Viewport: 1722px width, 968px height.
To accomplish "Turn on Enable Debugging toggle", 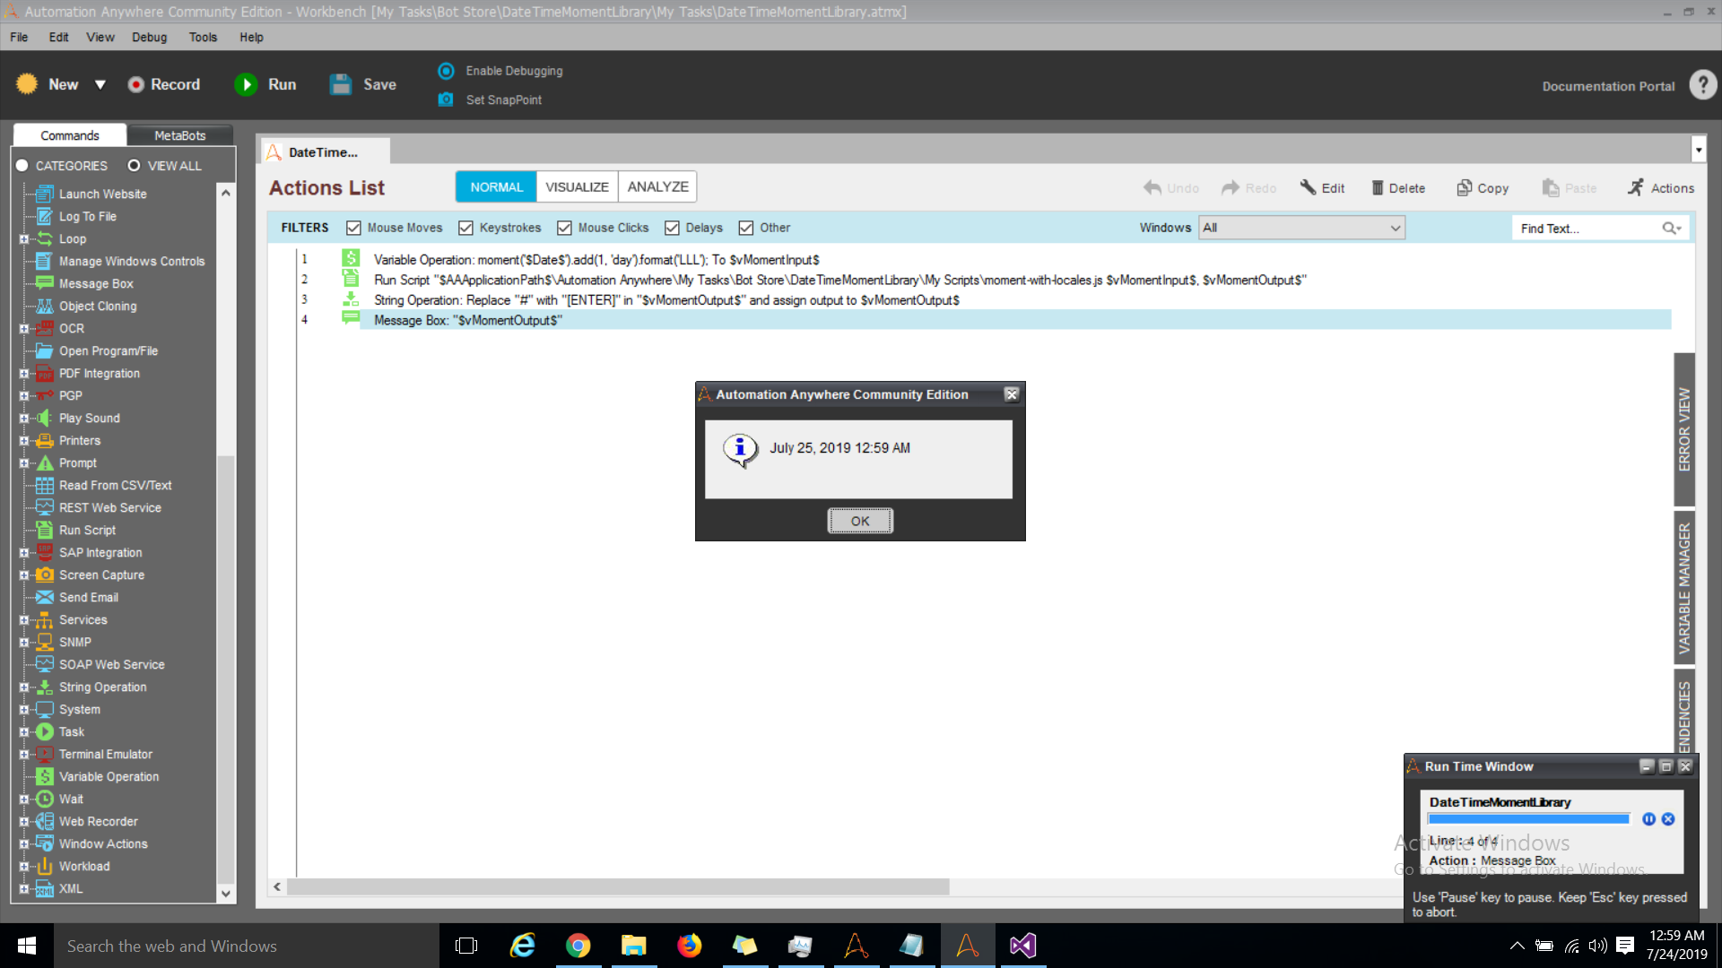I will [x=446, y=71].
